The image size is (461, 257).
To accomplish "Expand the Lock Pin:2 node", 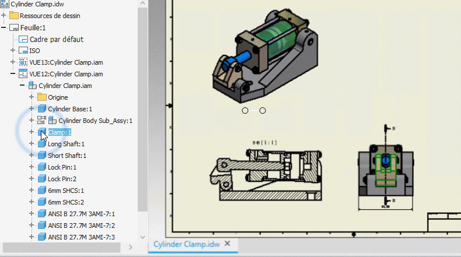I will point(32,178).
